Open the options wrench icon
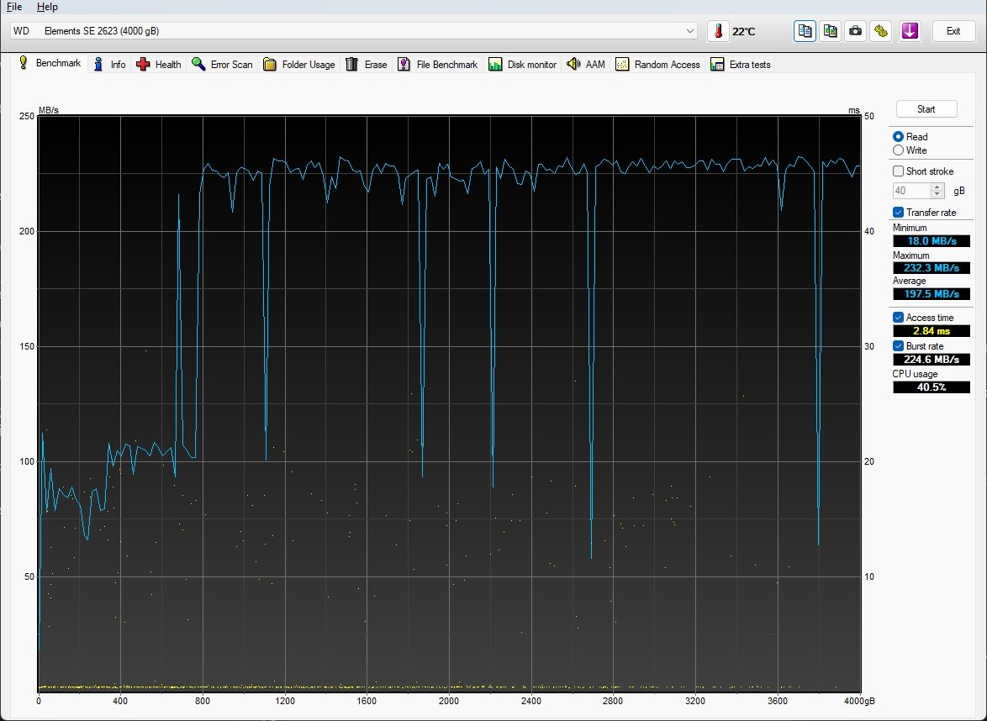The height and width of the screenshot is (721, 987). (x=880, y=31)
